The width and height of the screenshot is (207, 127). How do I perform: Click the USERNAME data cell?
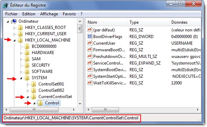pyautogui.click(x=182, y=43)
